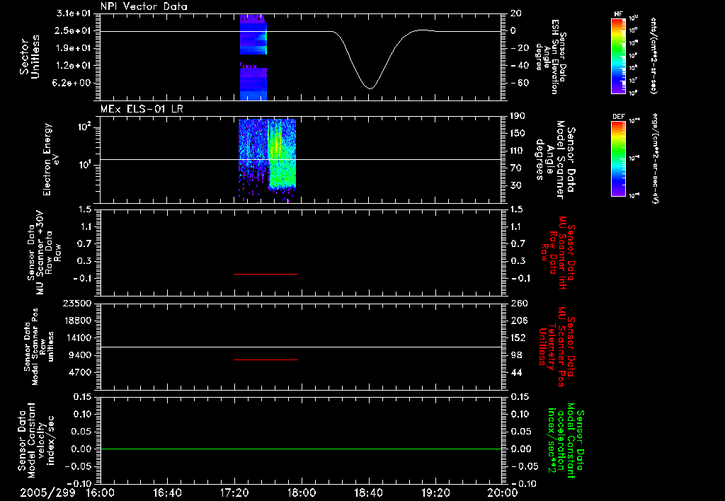Click the red 'MU Scanner Intf Raw Data' label
725x501 pixels.
pyautogui.click(x=559, y=253)
